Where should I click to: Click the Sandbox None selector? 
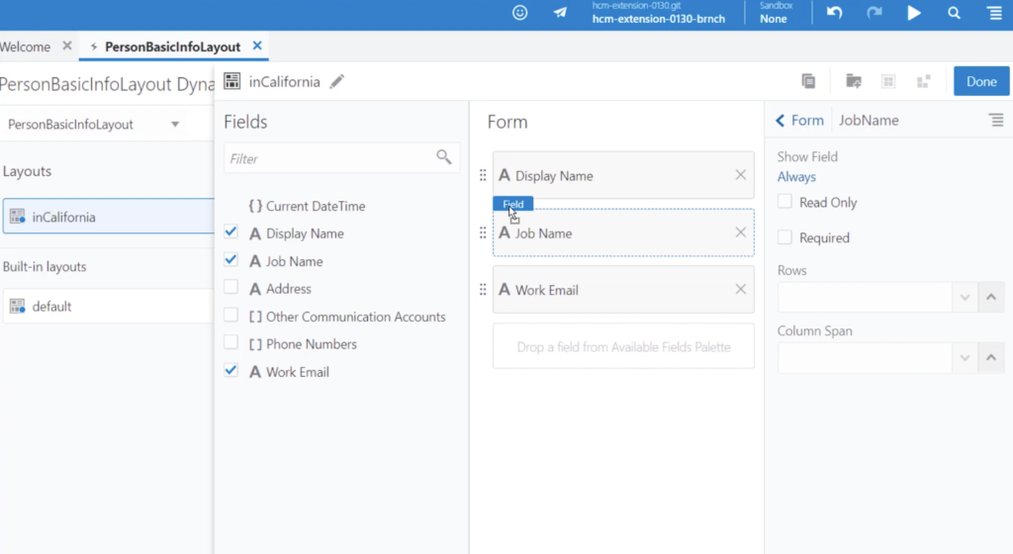774,13
